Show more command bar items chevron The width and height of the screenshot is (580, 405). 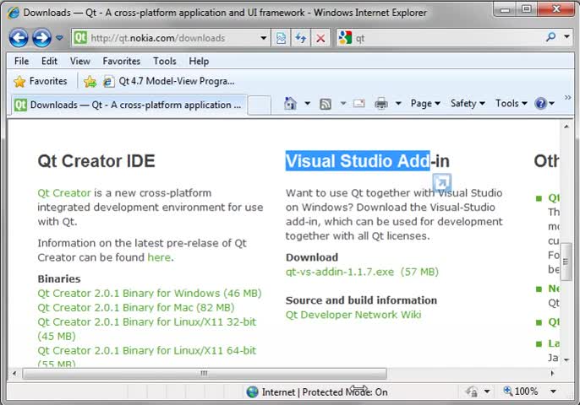[567, 98]
